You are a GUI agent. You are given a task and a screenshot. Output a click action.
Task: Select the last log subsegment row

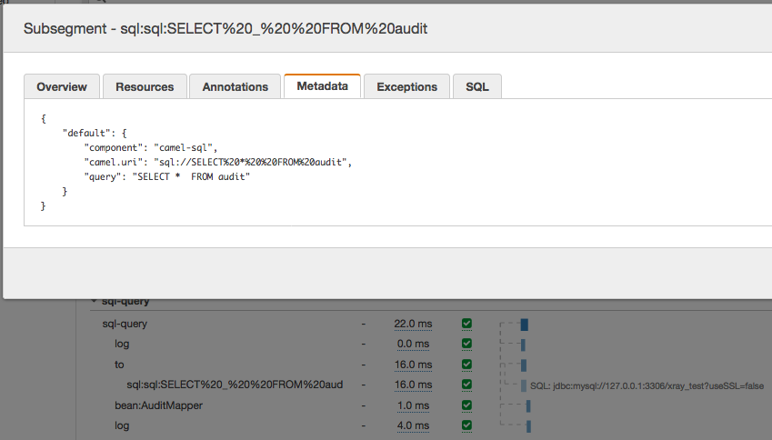(x=122, y=425)
